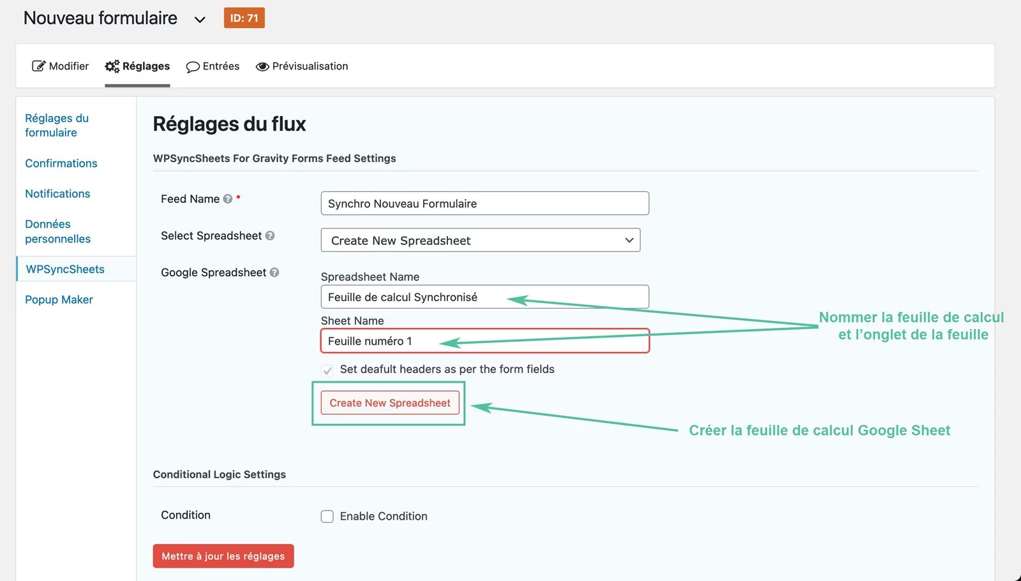Screen dimensions: 1021x581
Task: Click the help icon beside Google Spreadsheet
Action: (274, 272)
